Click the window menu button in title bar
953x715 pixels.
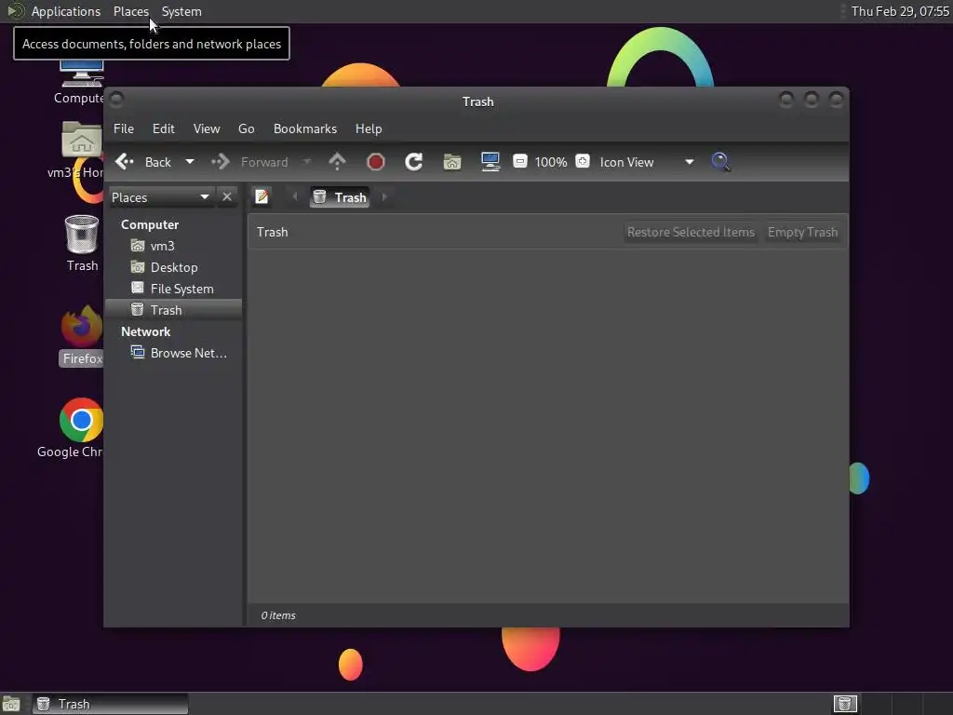click(x=116, y=99)
